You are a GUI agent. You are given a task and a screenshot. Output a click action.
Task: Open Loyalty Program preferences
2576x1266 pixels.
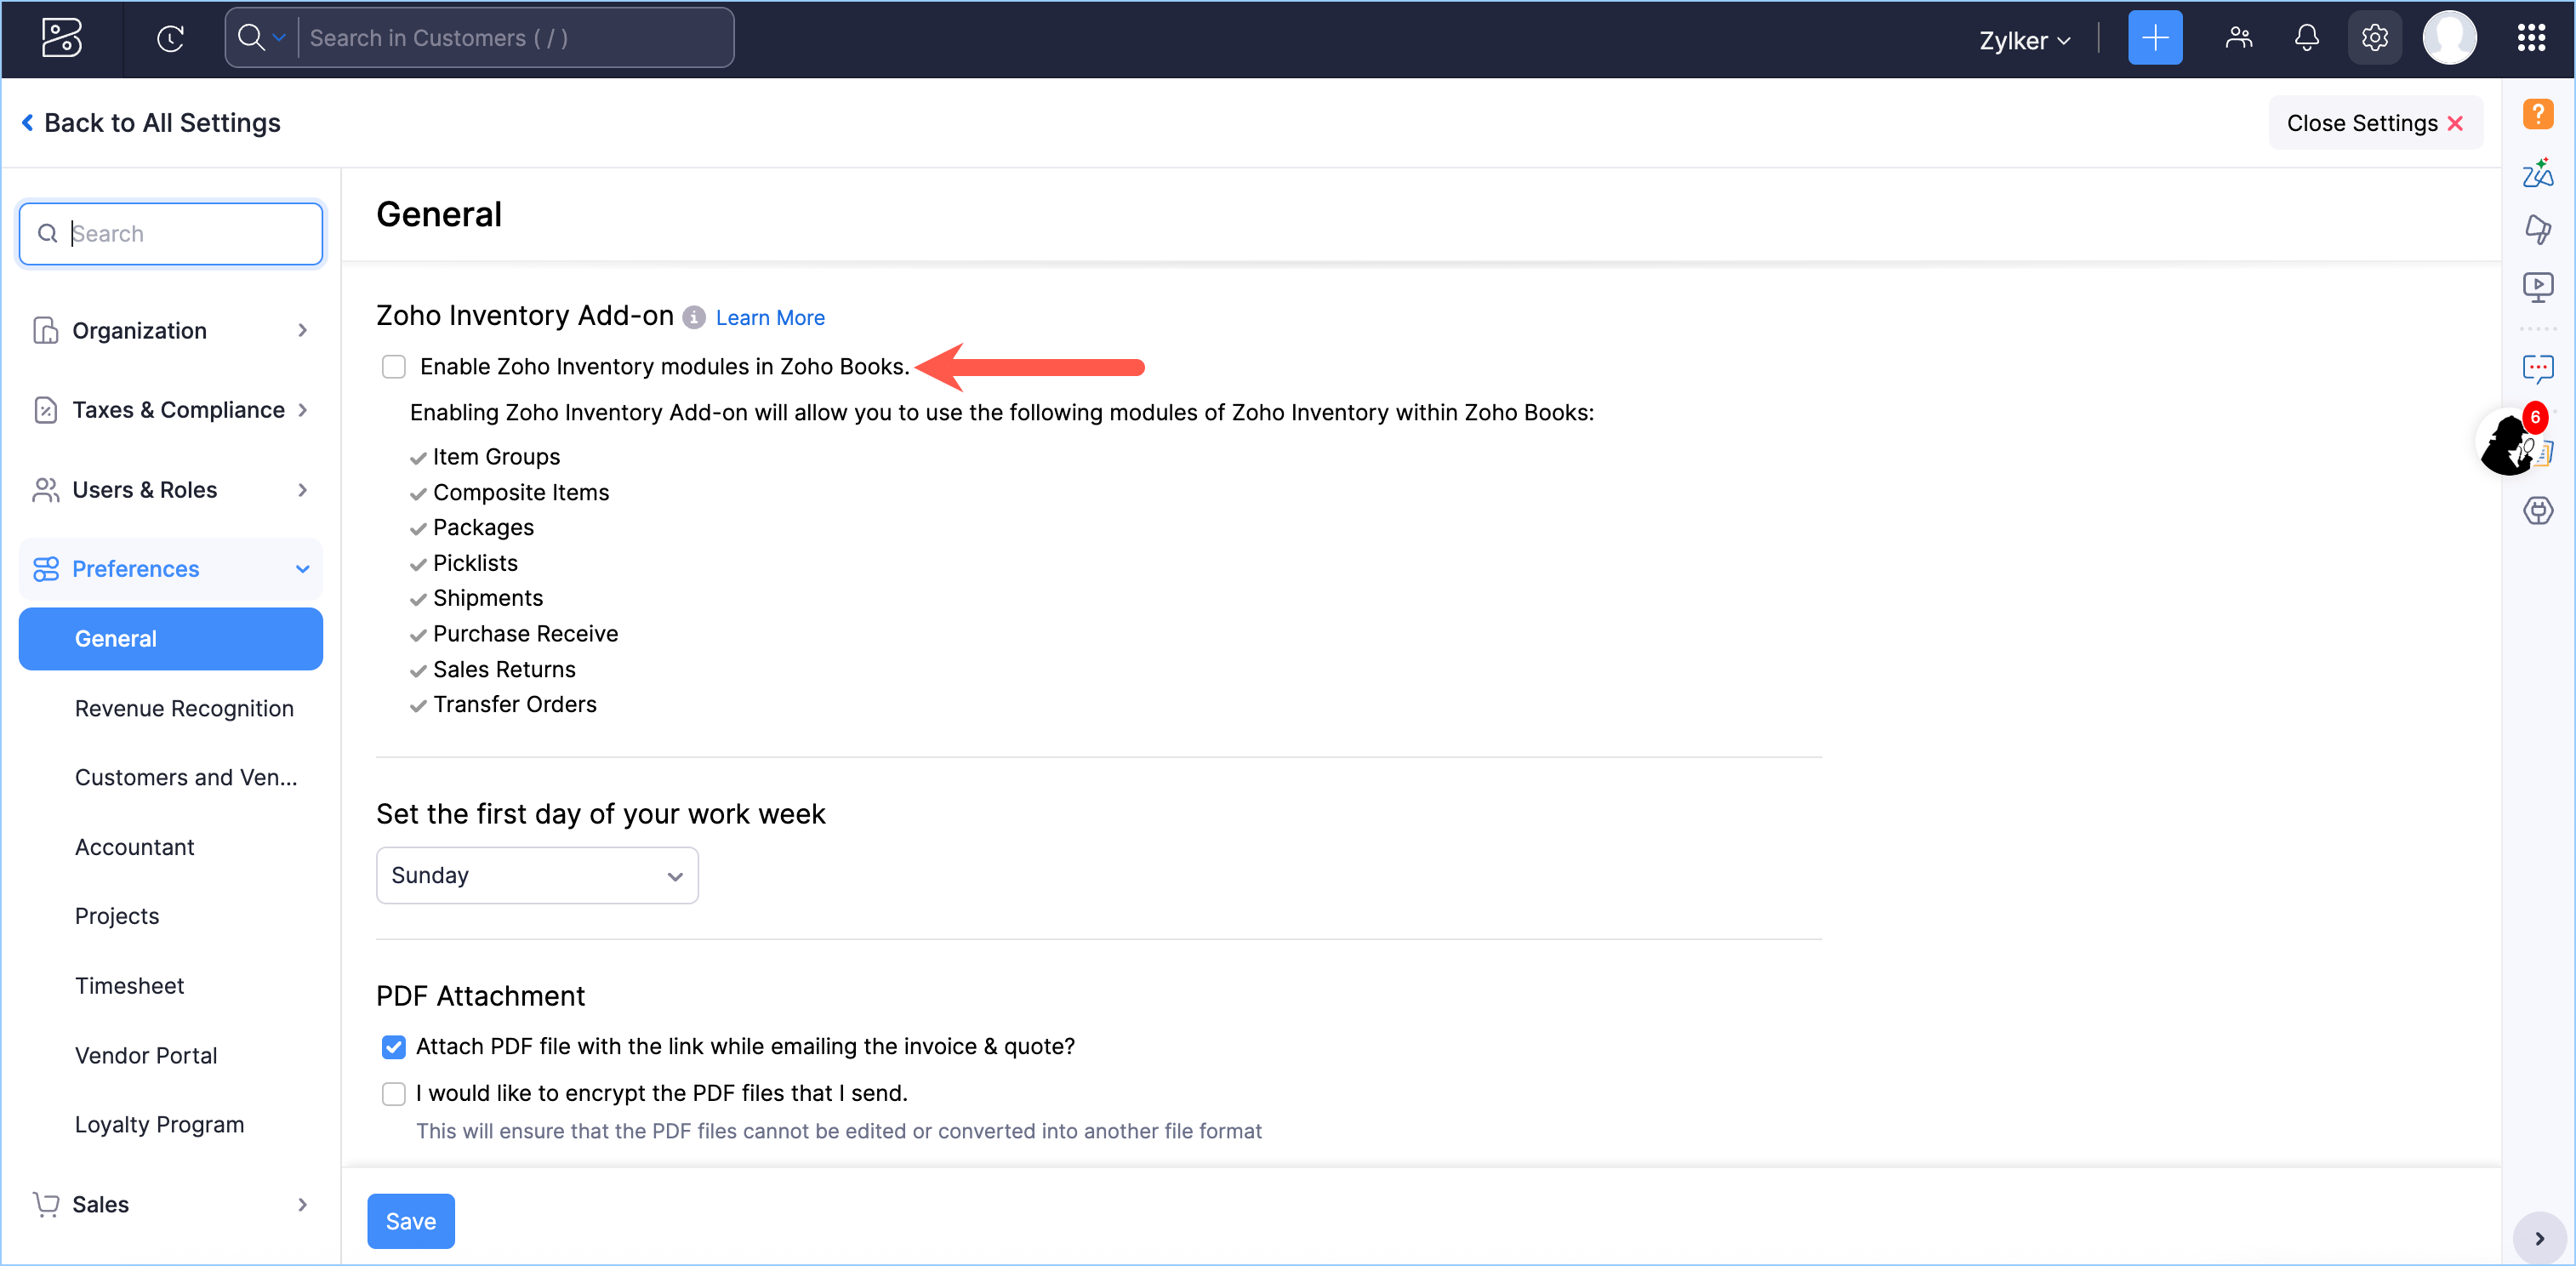[160, 1125]
